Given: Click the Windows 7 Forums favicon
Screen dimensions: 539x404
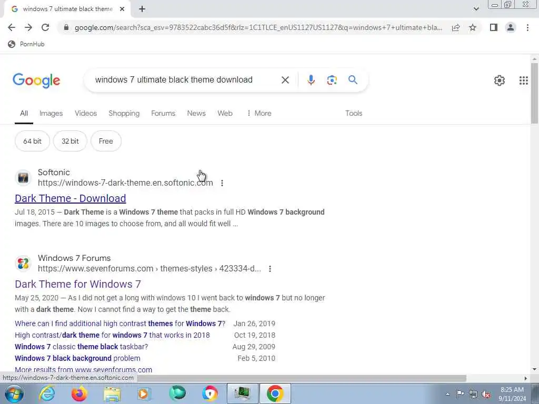Looking at the screenshot, I should pyautogui.click(x=23, y=264).
